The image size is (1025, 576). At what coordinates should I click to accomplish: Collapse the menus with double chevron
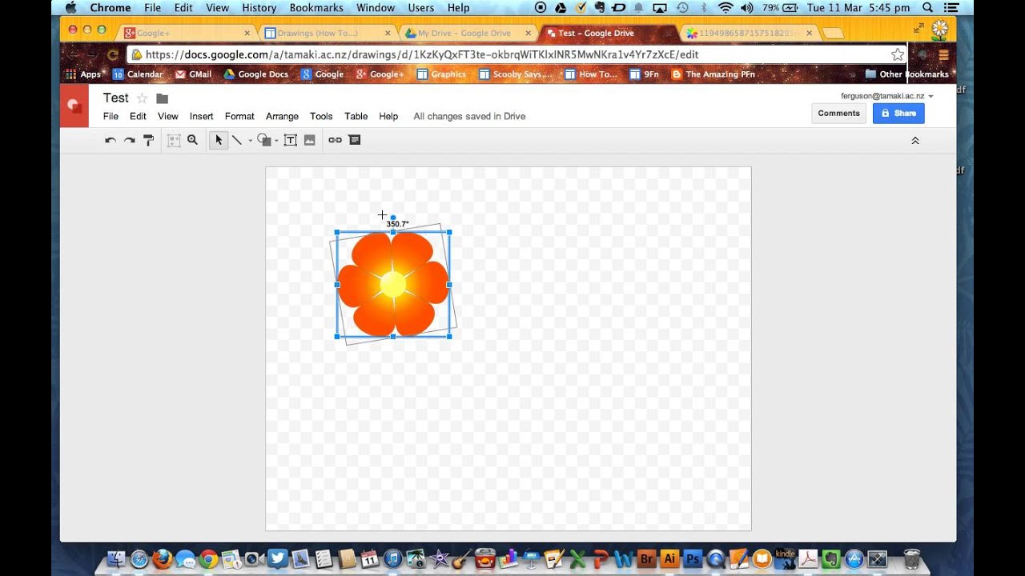[x=915, y=141]
